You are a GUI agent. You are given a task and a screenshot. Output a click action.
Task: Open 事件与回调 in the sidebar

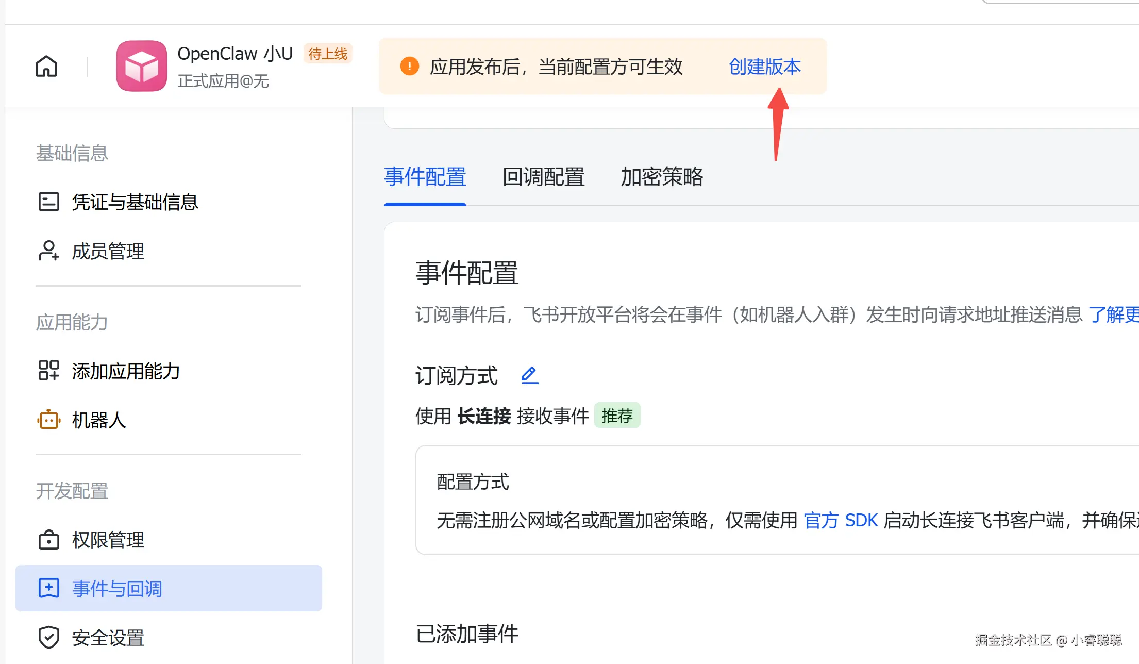click(118, 588)
